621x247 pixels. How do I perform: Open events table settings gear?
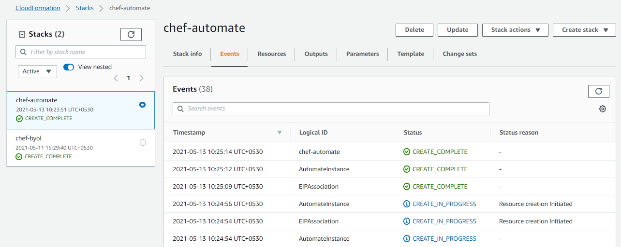[602, 109]
